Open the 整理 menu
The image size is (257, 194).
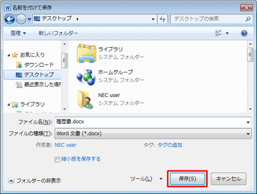[18, 33]
